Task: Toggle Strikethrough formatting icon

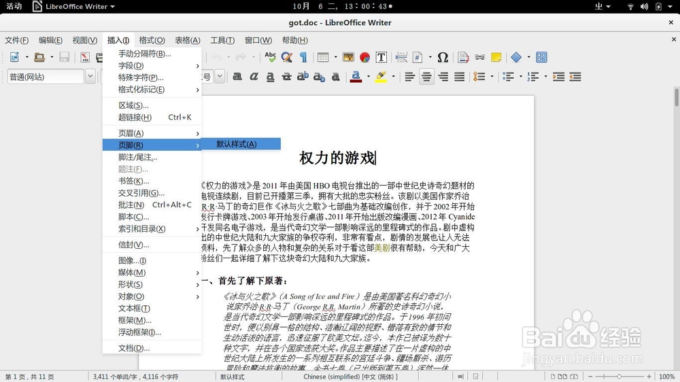Action: click(286, 77)
